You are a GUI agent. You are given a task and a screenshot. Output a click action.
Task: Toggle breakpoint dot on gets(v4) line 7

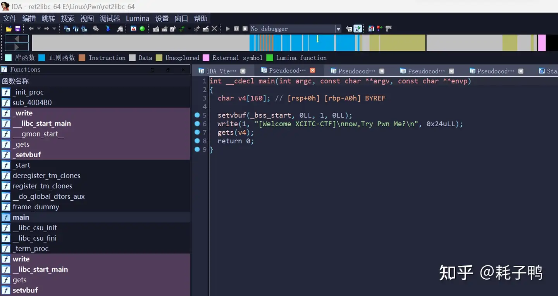click(x=197, y=132)
